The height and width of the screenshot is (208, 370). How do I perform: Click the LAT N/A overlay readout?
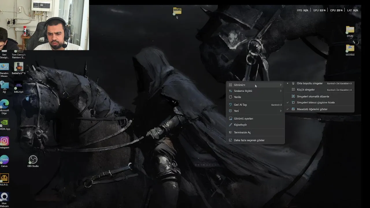[x=353, y=10]
